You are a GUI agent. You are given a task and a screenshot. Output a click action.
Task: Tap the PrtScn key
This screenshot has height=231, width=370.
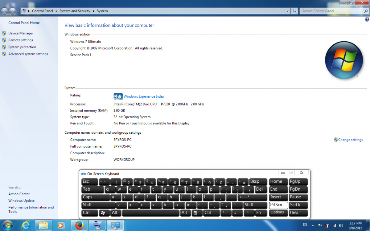[278, 205]
